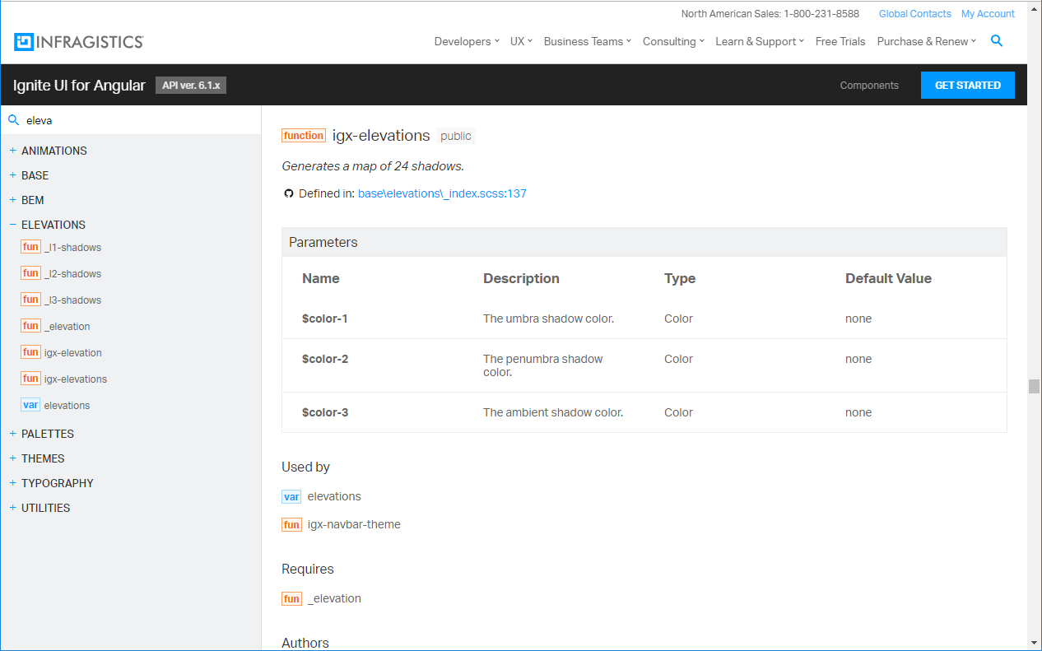This screenshot has width=1042, height=651.
Task: Collapse the ELEVATIONS group
Action: pos(12,225)
